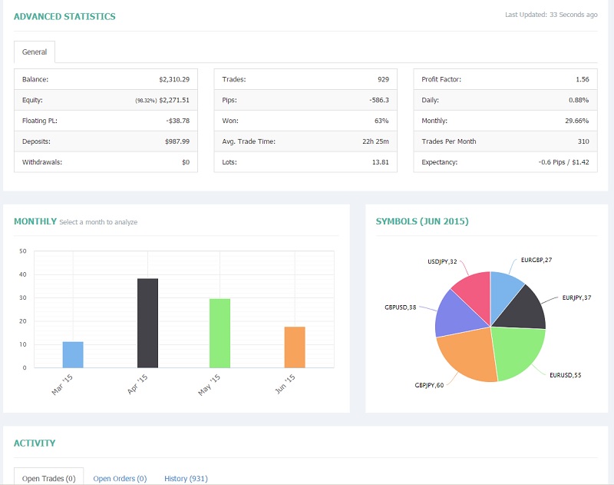Image resolution: width=614 pixels, height=485 pixels.
Task: Click the Trades count row
Action: (x=305, y=79)
